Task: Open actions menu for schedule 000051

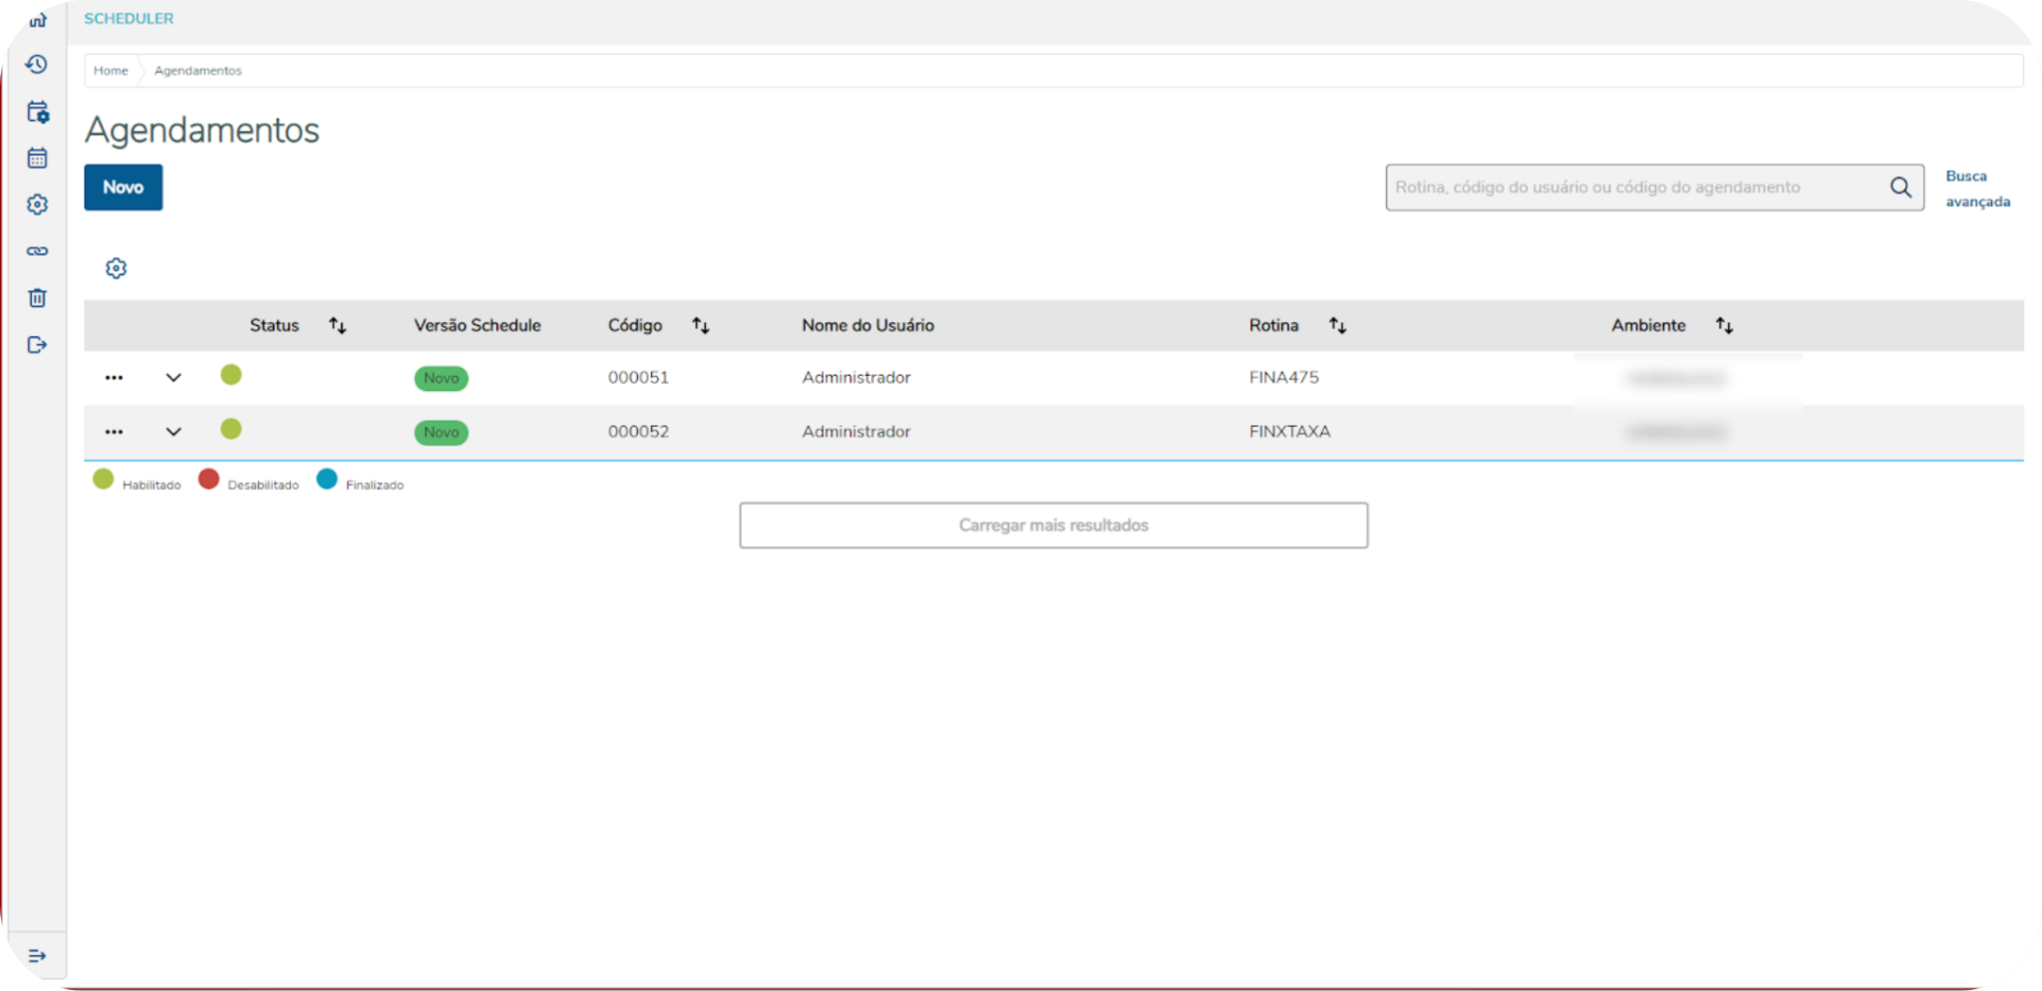Action: click(x=114, y=377)
